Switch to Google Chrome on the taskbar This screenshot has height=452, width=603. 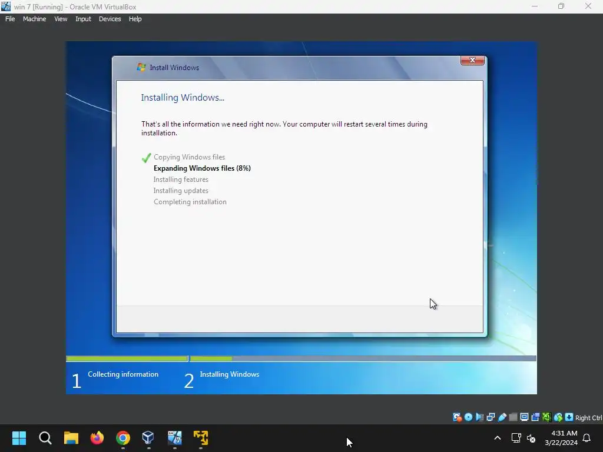123,438
